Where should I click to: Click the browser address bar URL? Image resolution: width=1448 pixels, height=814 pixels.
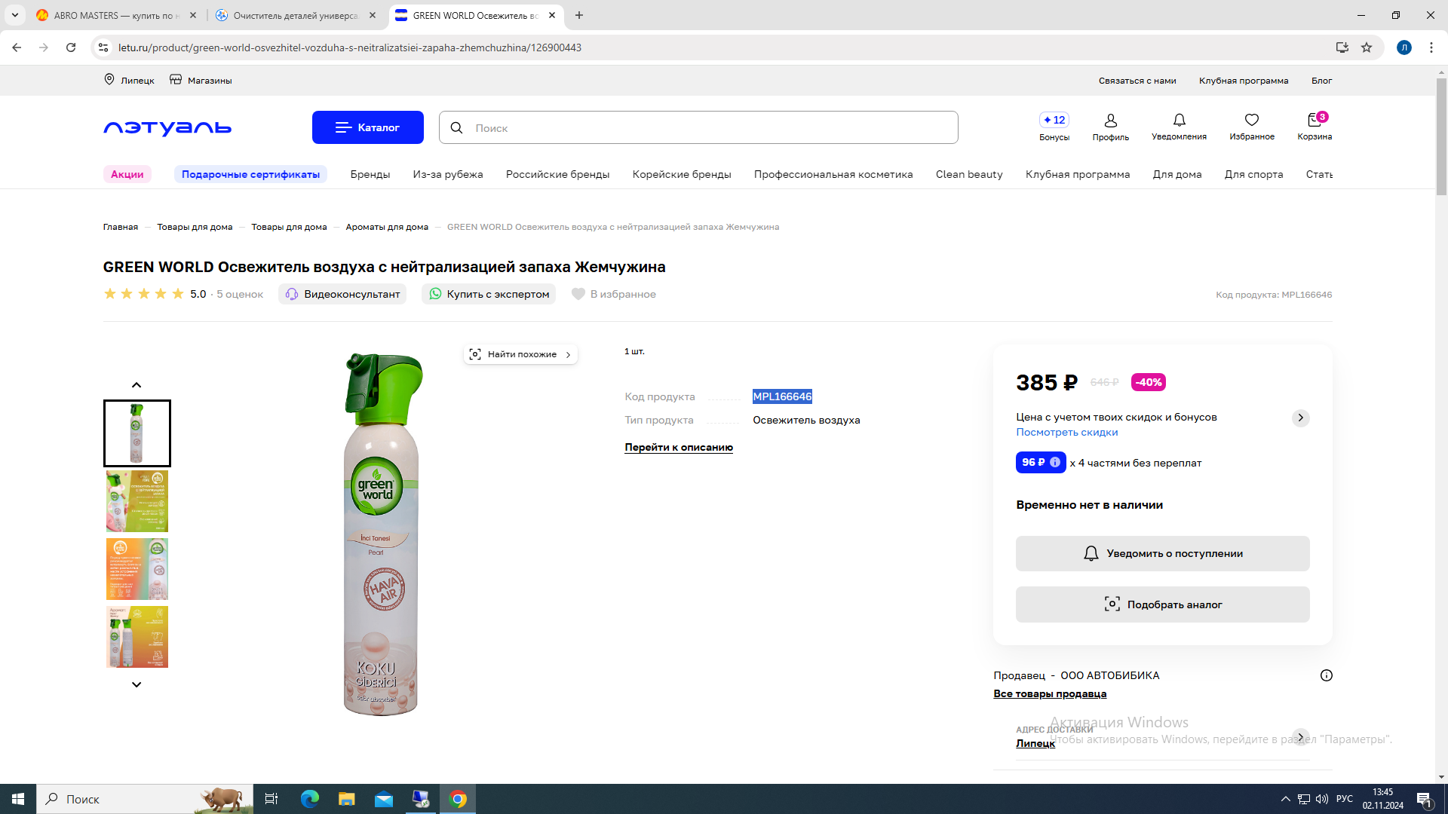tap(350, 47)
